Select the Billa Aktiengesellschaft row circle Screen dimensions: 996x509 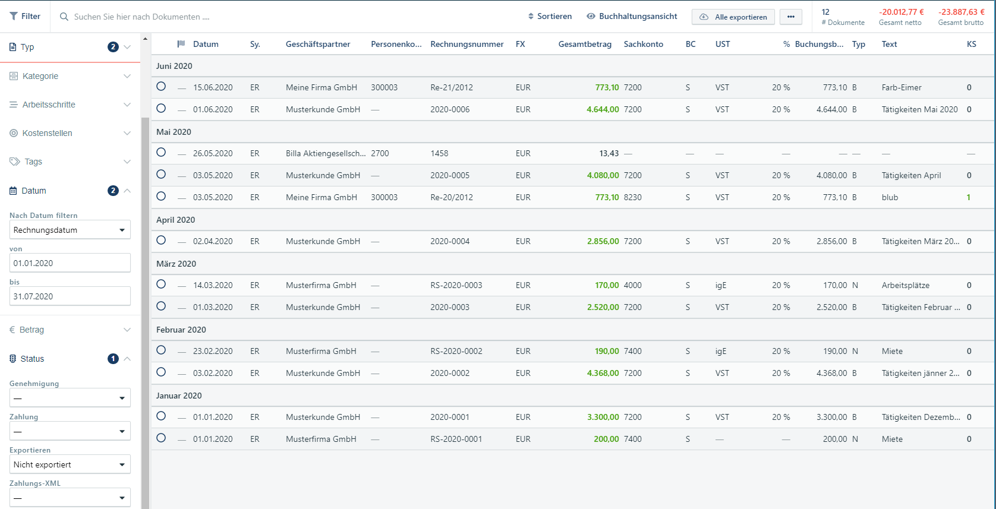coord(161,153)
